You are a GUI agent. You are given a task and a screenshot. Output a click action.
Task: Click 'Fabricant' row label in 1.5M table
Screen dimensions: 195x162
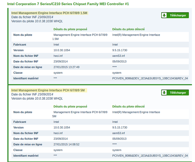tap(19, 45)
